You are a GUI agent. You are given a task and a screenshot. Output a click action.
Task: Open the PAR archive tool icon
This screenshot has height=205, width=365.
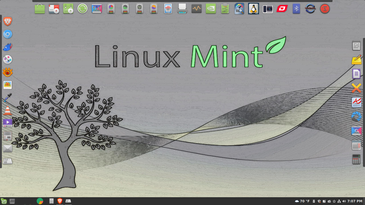point(8,161)
